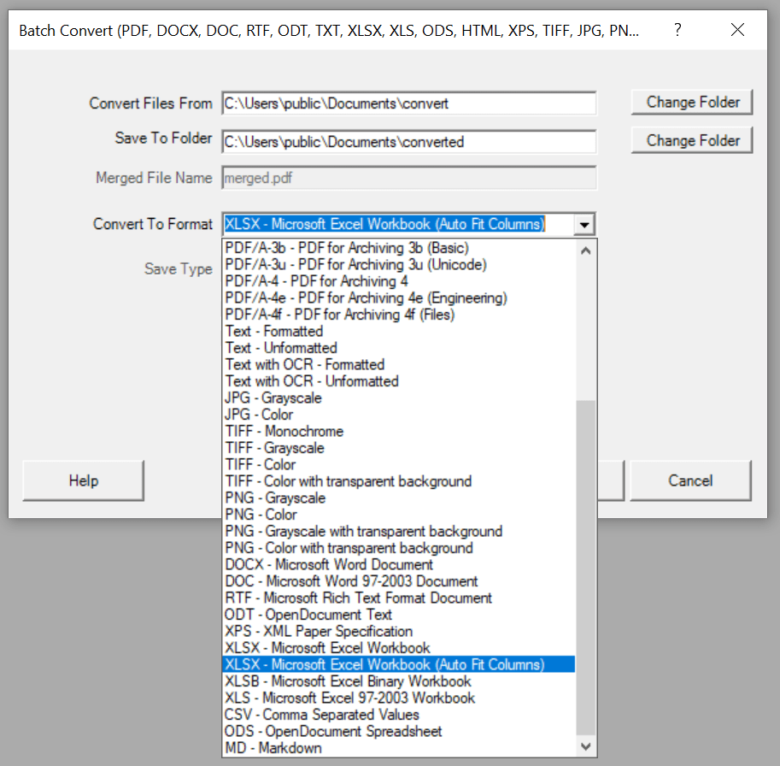
Task: Choose RTF - Microsoft Rich Text Format
Action: 398,598
